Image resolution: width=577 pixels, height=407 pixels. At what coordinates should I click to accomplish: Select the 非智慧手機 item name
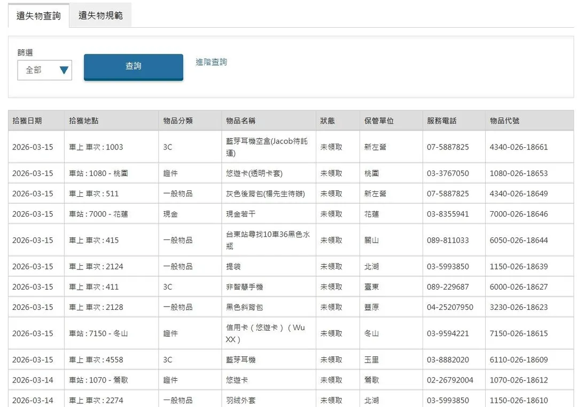(244, 287)
